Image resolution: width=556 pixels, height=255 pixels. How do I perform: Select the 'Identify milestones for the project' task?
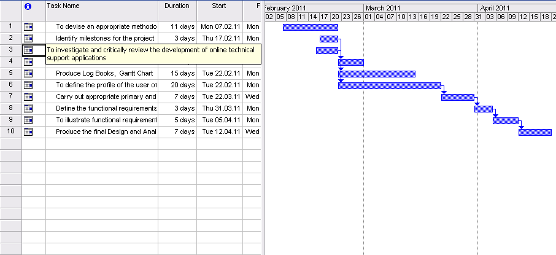coord(104,39)
